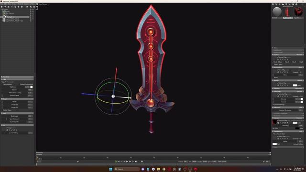Screen dimensions: 306x172
Task: Click the Distance value field
Action: click(30, 90)
